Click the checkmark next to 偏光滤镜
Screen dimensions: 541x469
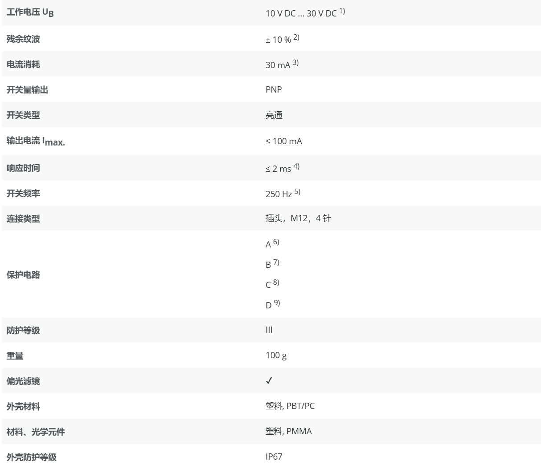(x=269, y=381)
